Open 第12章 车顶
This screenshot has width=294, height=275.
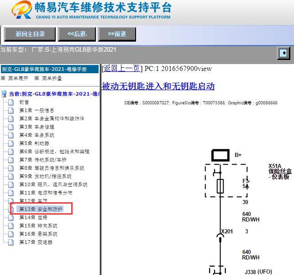click(x=33, y=200)
